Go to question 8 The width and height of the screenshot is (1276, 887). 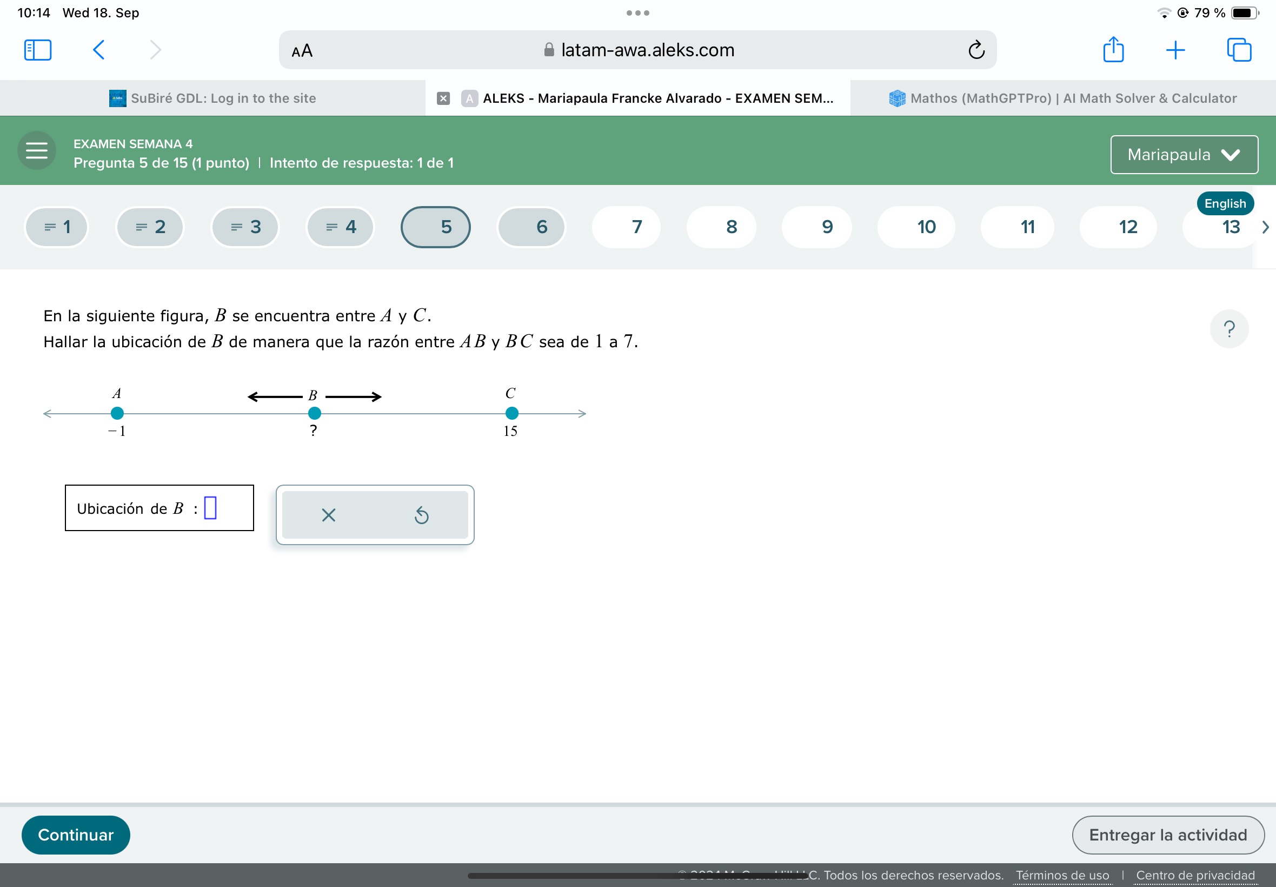(x=721, y=227)
